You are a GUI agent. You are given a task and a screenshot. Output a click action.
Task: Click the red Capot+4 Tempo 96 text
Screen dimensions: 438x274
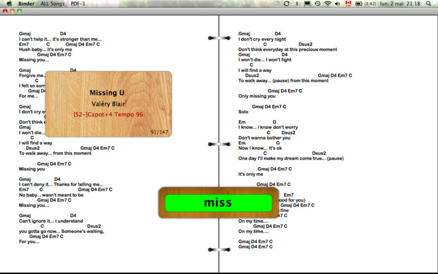[x=108, y=115]
